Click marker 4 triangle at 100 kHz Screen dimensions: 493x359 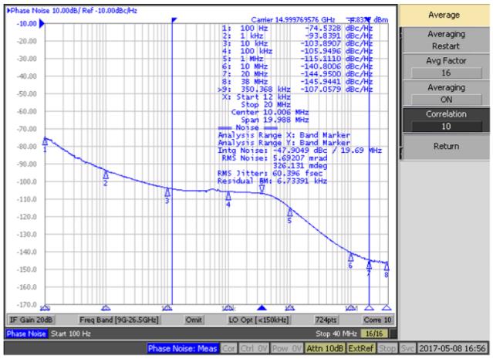point(228,197)
